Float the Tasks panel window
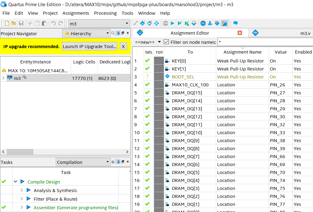 [123, 162]
